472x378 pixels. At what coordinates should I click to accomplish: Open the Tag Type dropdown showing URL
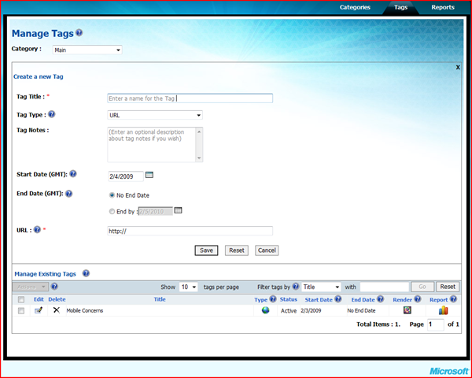point(155,115)
